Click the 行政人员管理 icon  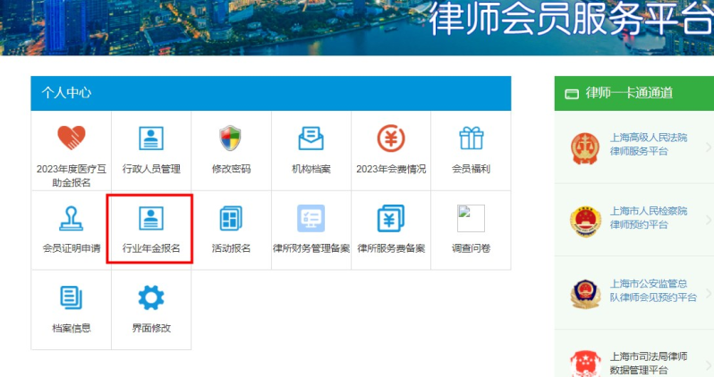(151, 138)
